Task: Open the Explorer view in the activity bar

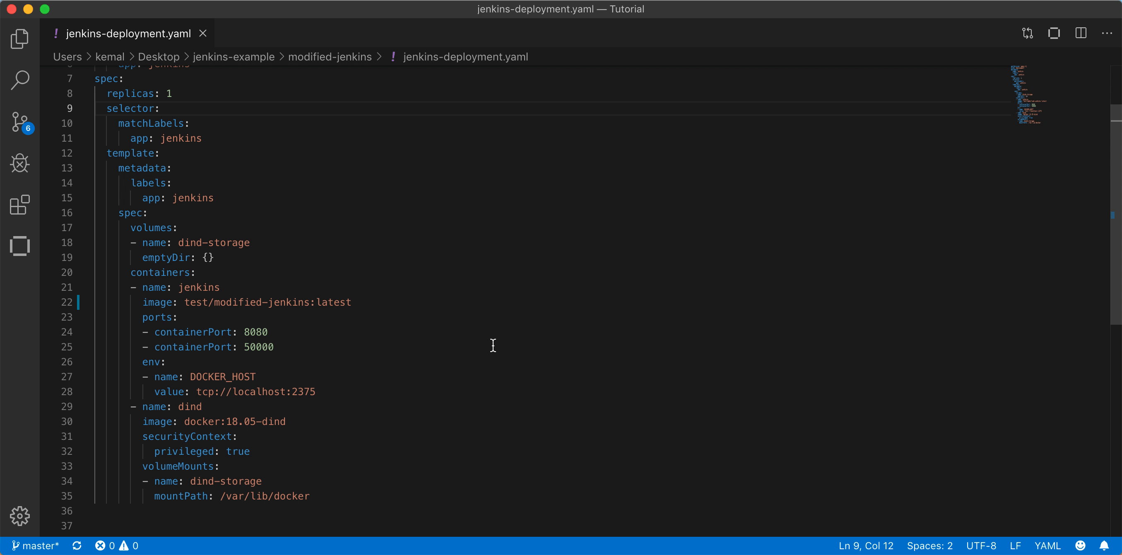Action: 19,39
